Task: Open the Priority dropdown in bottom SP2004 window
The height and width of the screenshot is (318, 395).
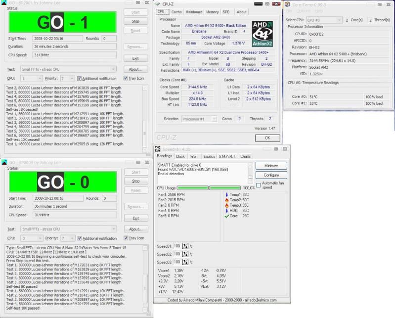Action: point(68,238)
